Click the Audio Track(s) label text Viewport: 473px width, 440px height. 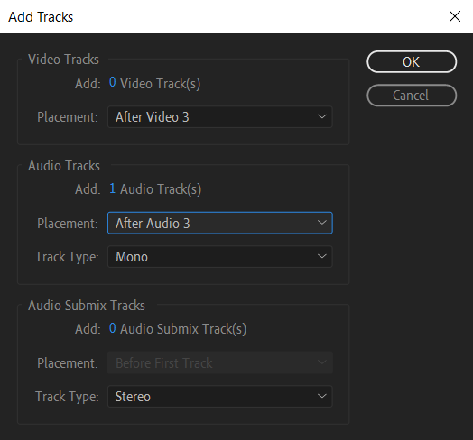[x=161, y=189]
